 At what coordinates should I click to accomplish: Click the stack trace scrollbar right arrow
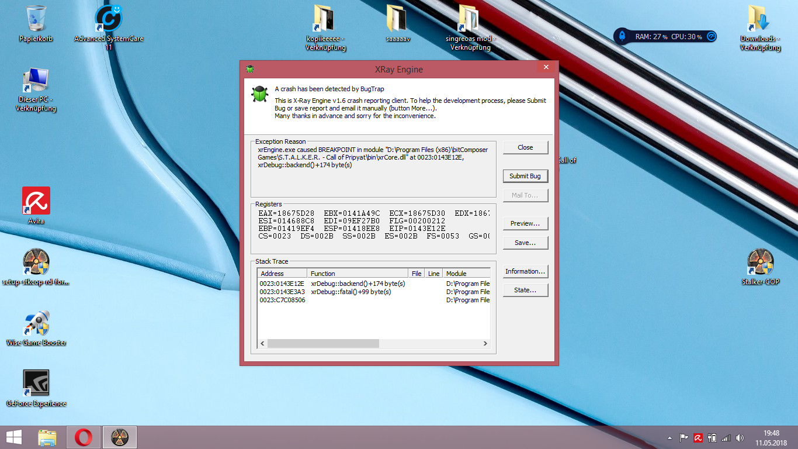pos(485,344)
